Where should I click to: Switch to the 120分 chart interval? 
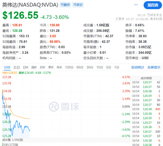click(69, 67)
